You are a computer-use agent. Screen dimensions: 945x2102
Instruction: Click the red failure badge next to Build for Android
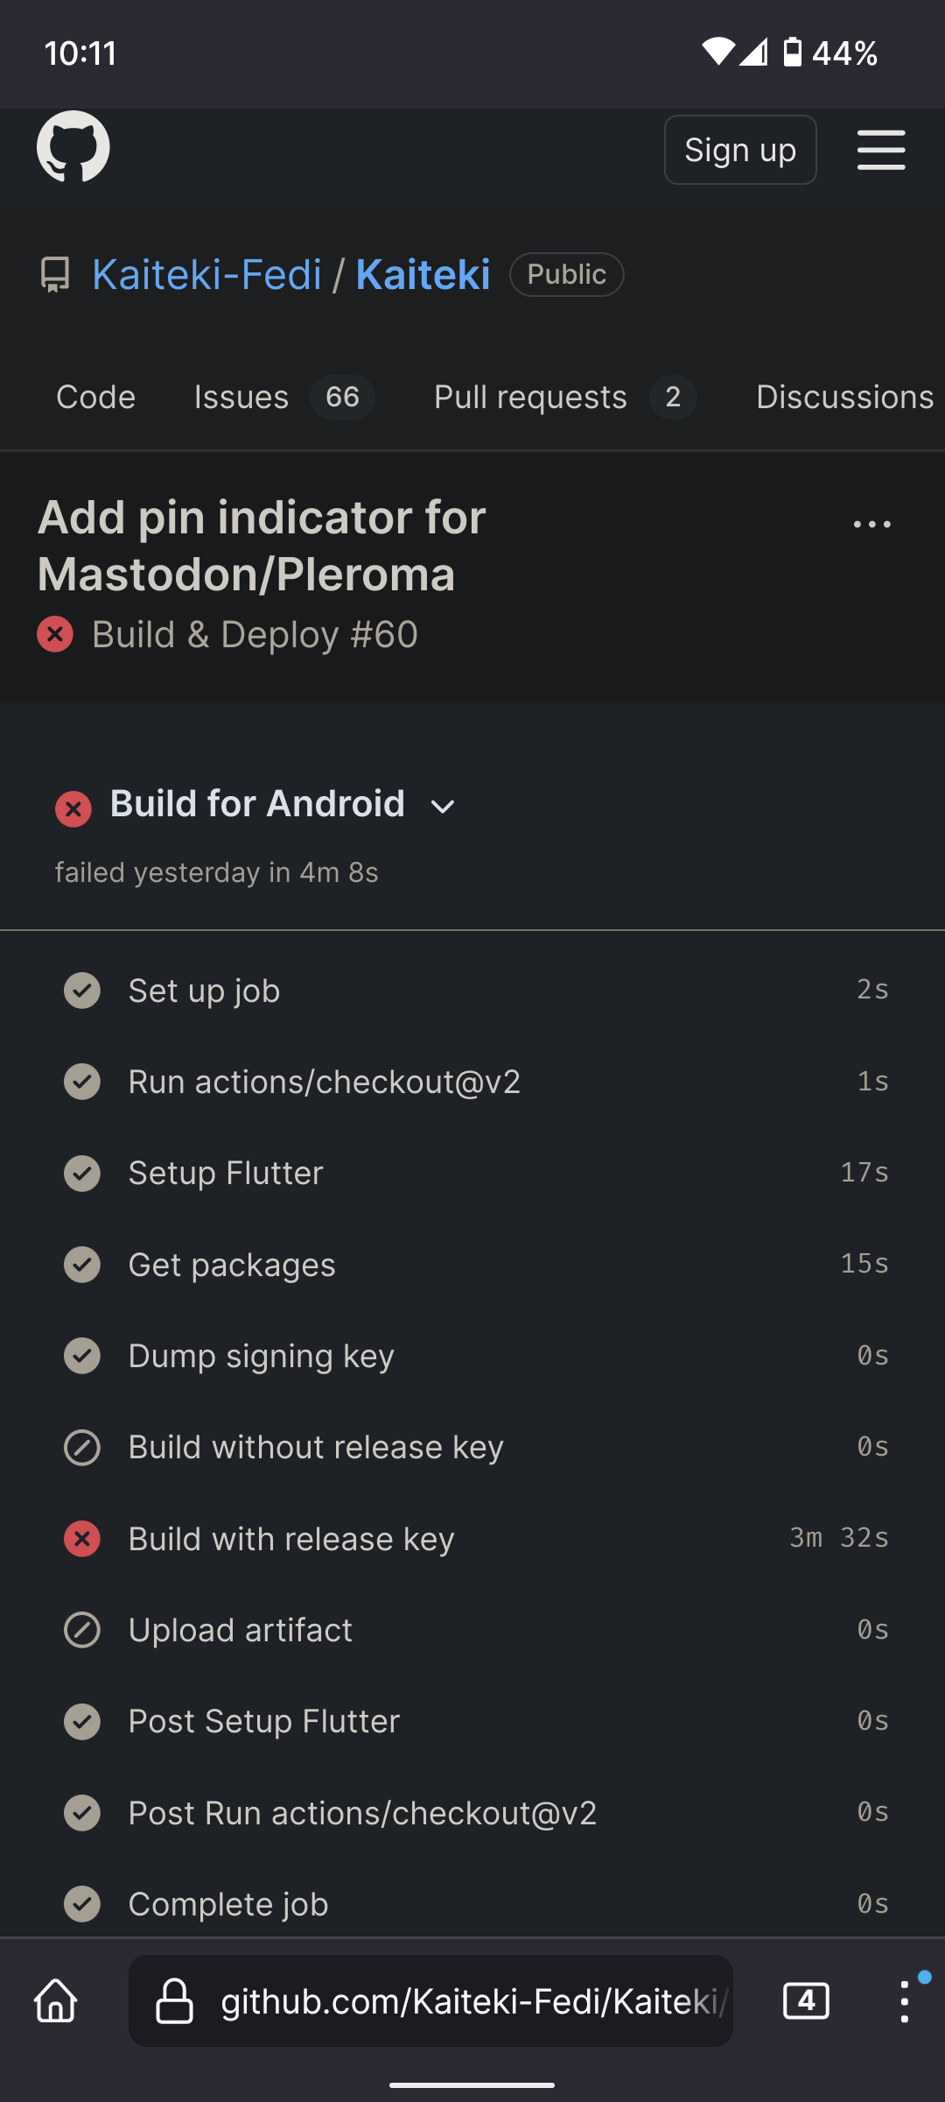click(73, 808)
